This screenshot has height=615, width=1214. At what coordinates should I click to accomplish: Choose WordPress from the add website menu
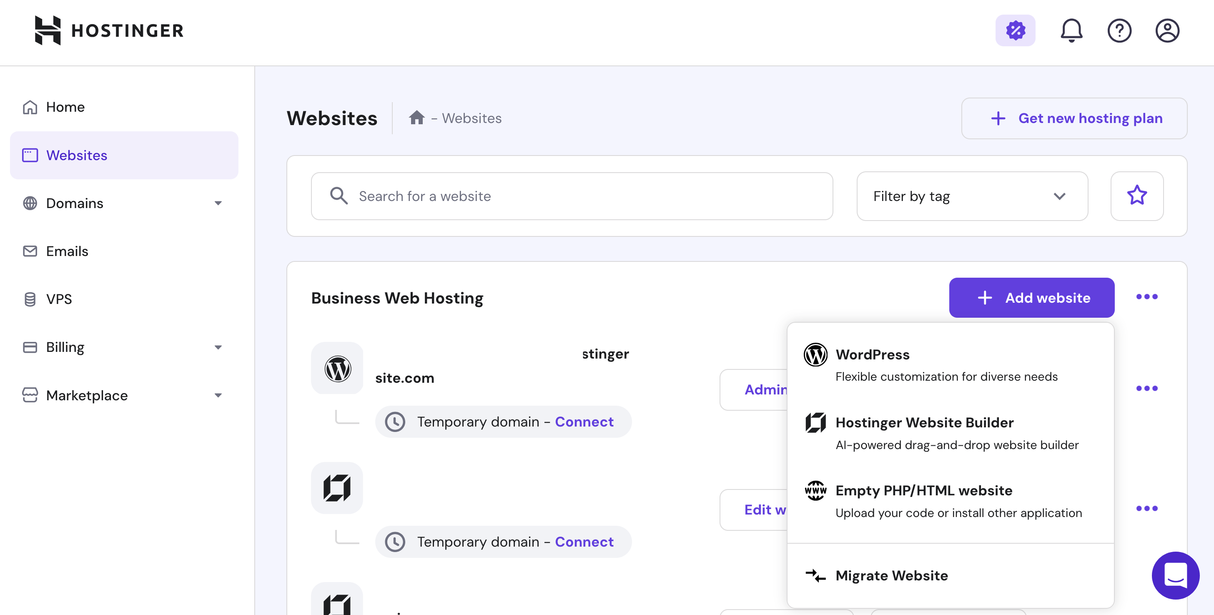(x=950, y=365)
